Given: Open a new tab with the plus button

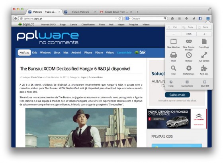Looking at the screenshot, I should pos(137,12).
